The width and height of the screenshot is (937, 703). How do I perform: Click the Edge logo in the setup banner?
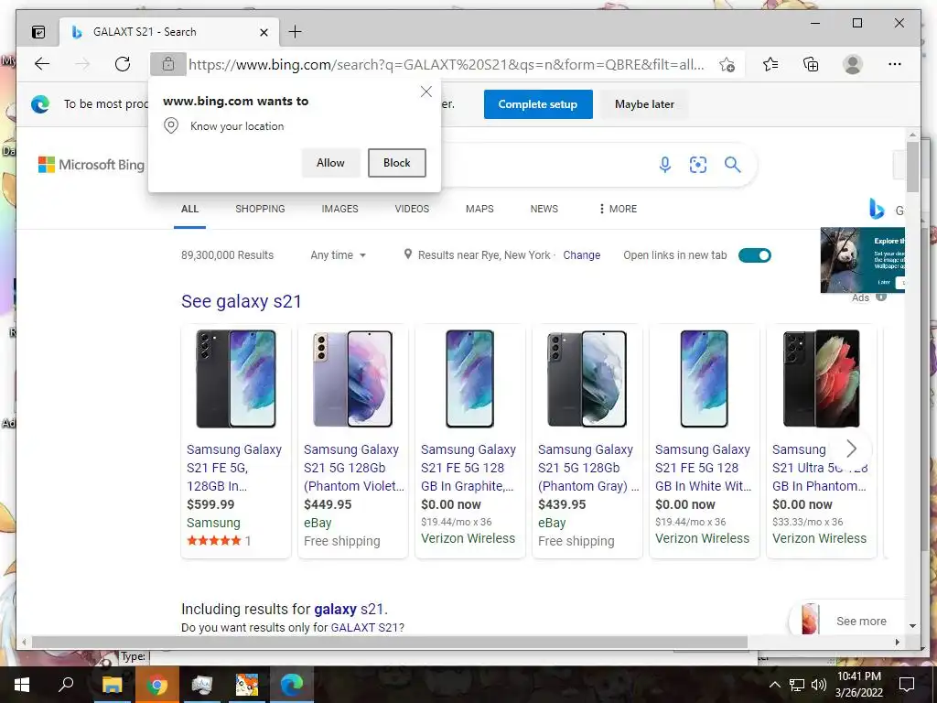(40, 104)
